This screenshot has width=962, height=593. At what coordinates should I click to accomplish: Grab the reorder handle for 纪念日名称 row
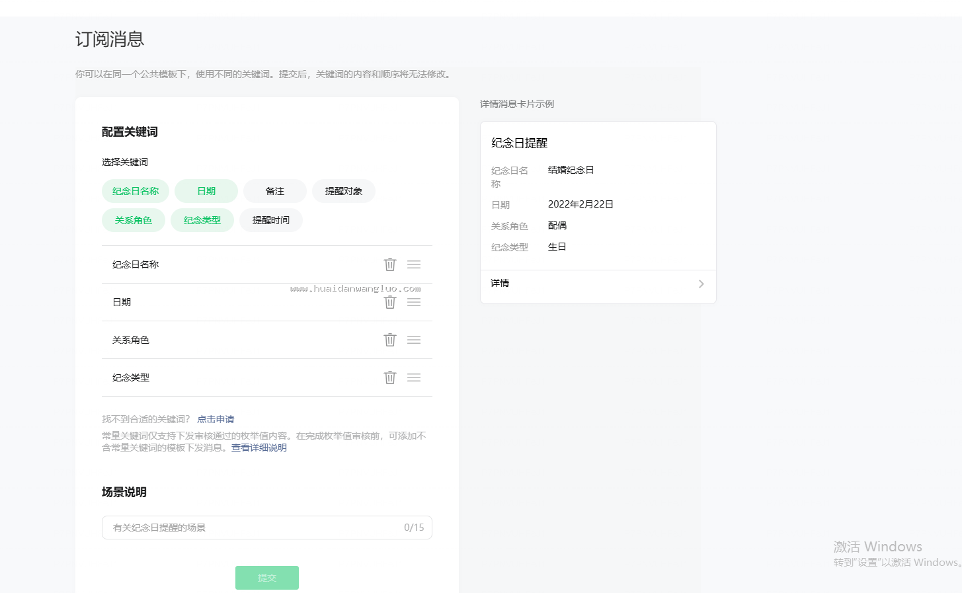coord(414,264)
